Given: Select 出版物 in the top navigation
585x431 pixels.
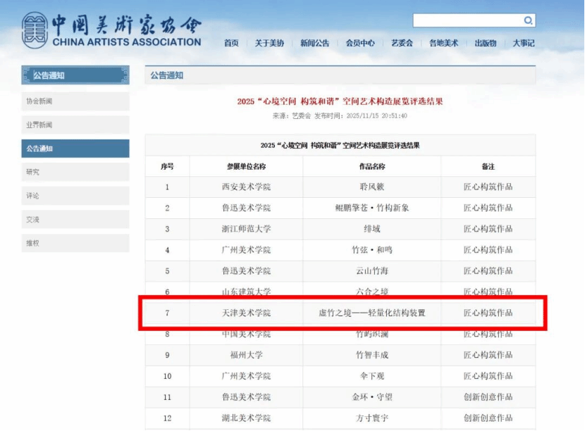Looking at the screenshot, I should (x=485, y=44).
